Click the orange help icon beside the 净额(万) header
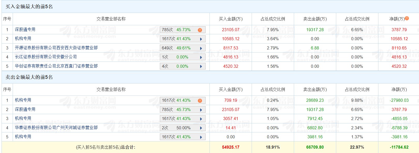 (407, 18)
